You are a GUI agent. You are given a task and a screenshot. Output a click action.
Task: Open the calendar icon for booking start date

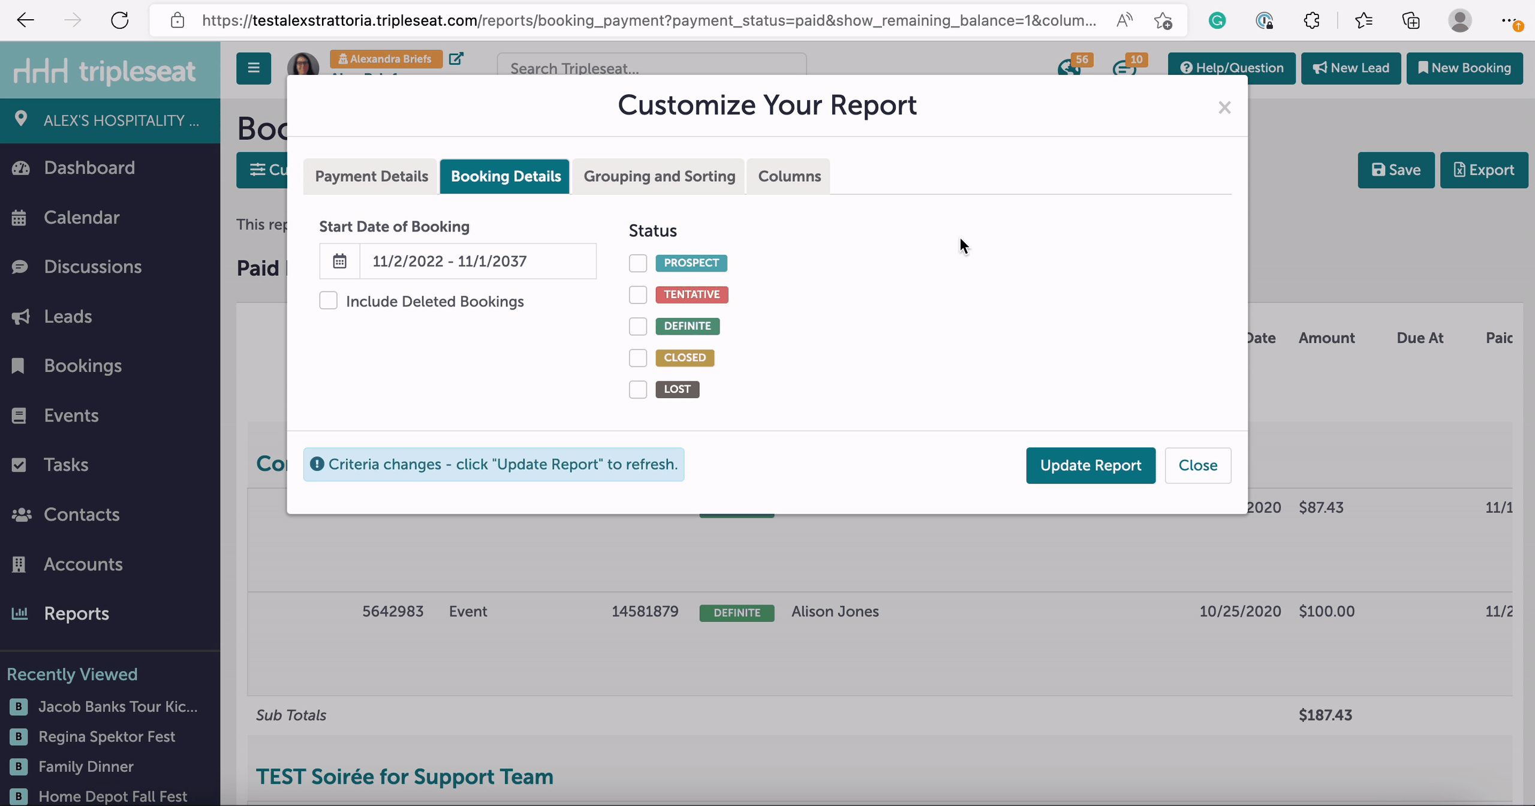pyautogui.click(x=339, y=261)
